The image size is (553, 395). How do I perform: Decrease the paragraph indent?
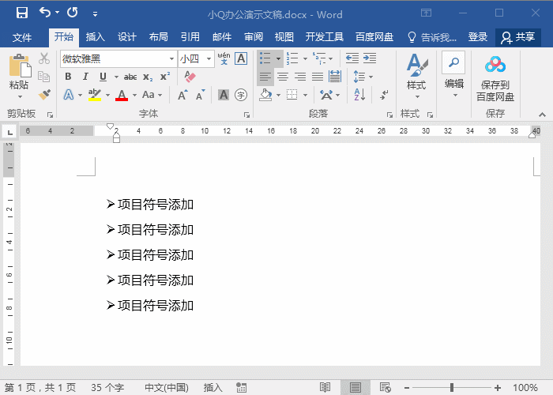pos(352,58)
